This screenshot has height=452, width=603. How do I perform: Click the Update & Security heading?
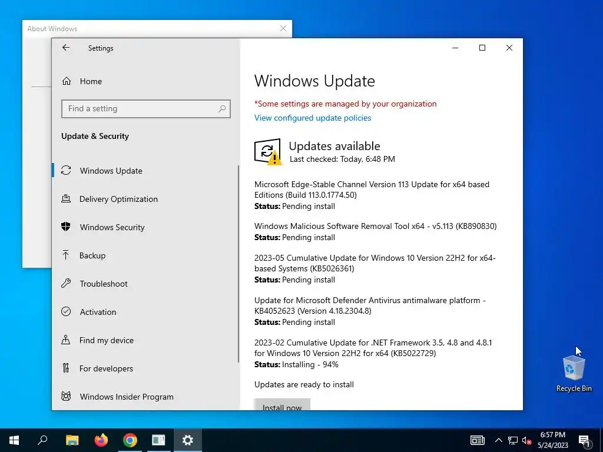point(95,136)
